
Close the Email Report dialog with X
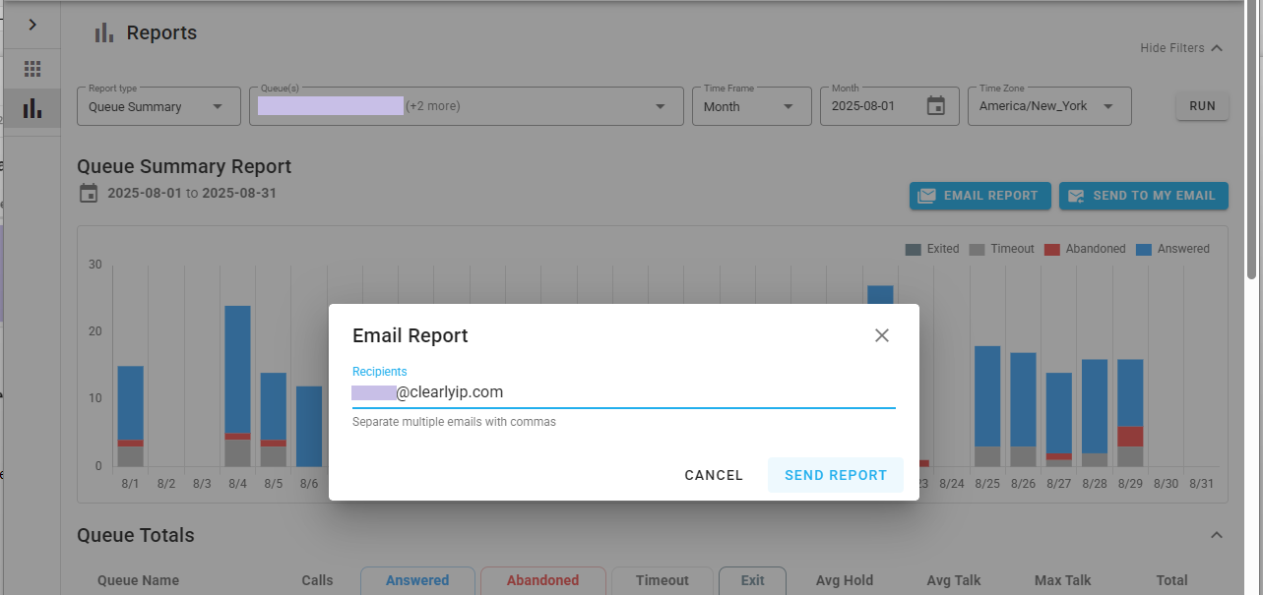click(881, 335)
